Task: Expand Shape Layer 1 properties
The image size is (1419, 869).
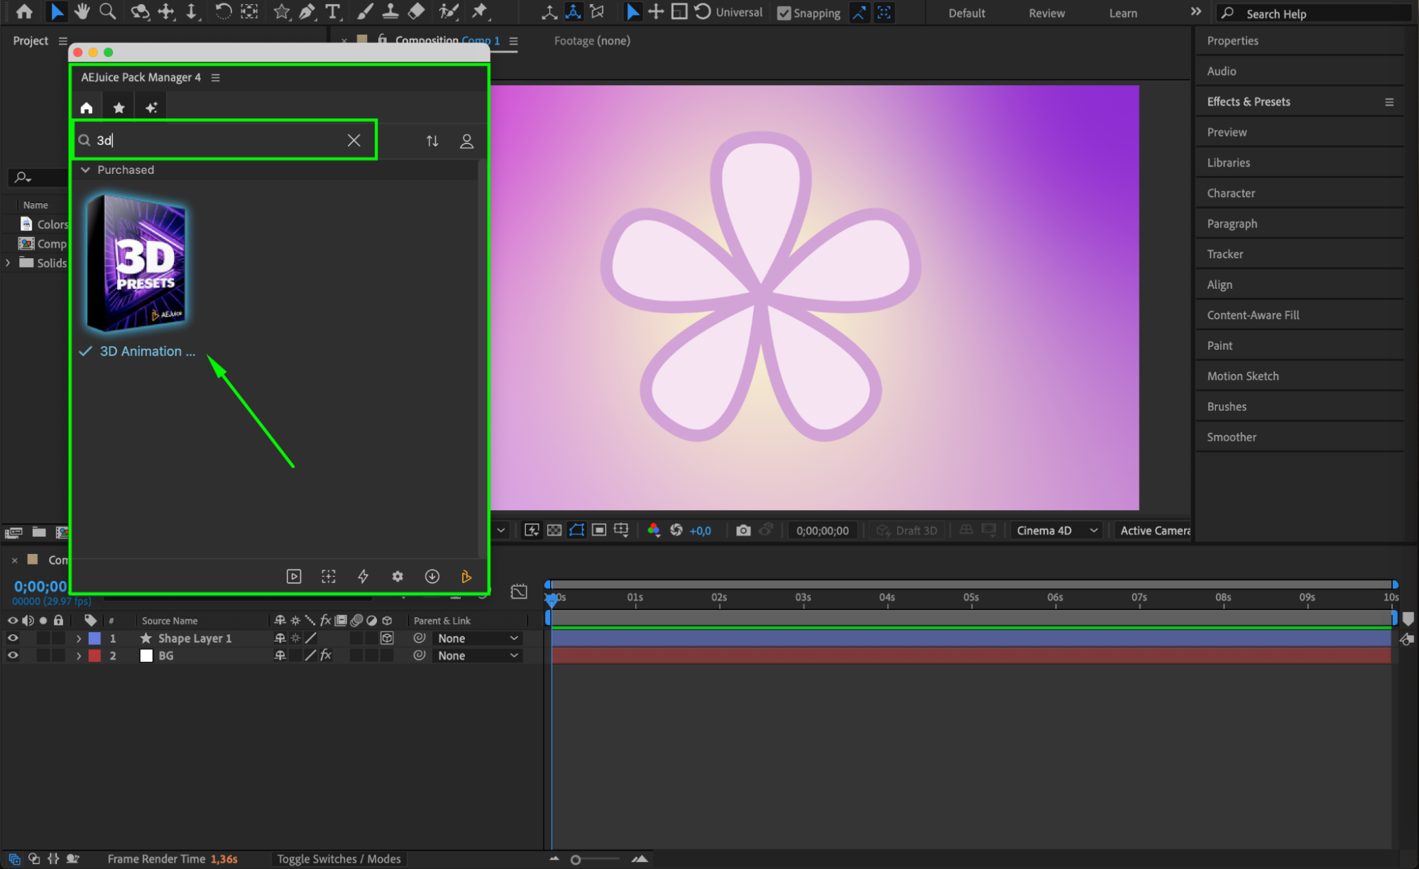Action: pos(79,638)
